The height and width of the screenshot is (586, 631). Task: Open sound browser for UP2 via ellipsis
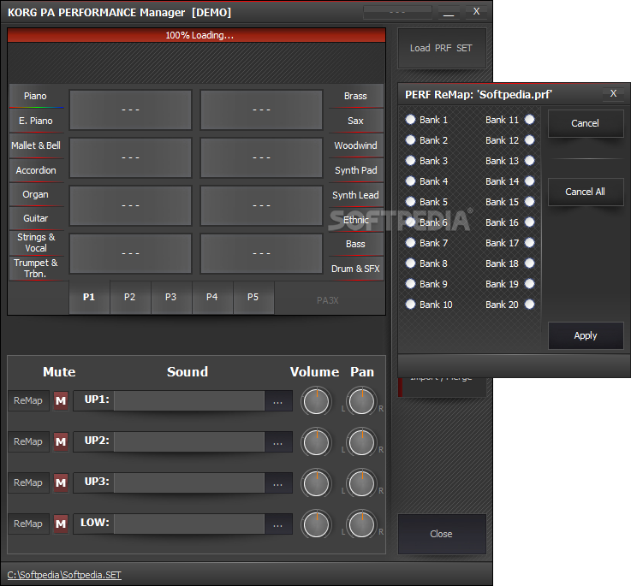[x=278, y=442]
